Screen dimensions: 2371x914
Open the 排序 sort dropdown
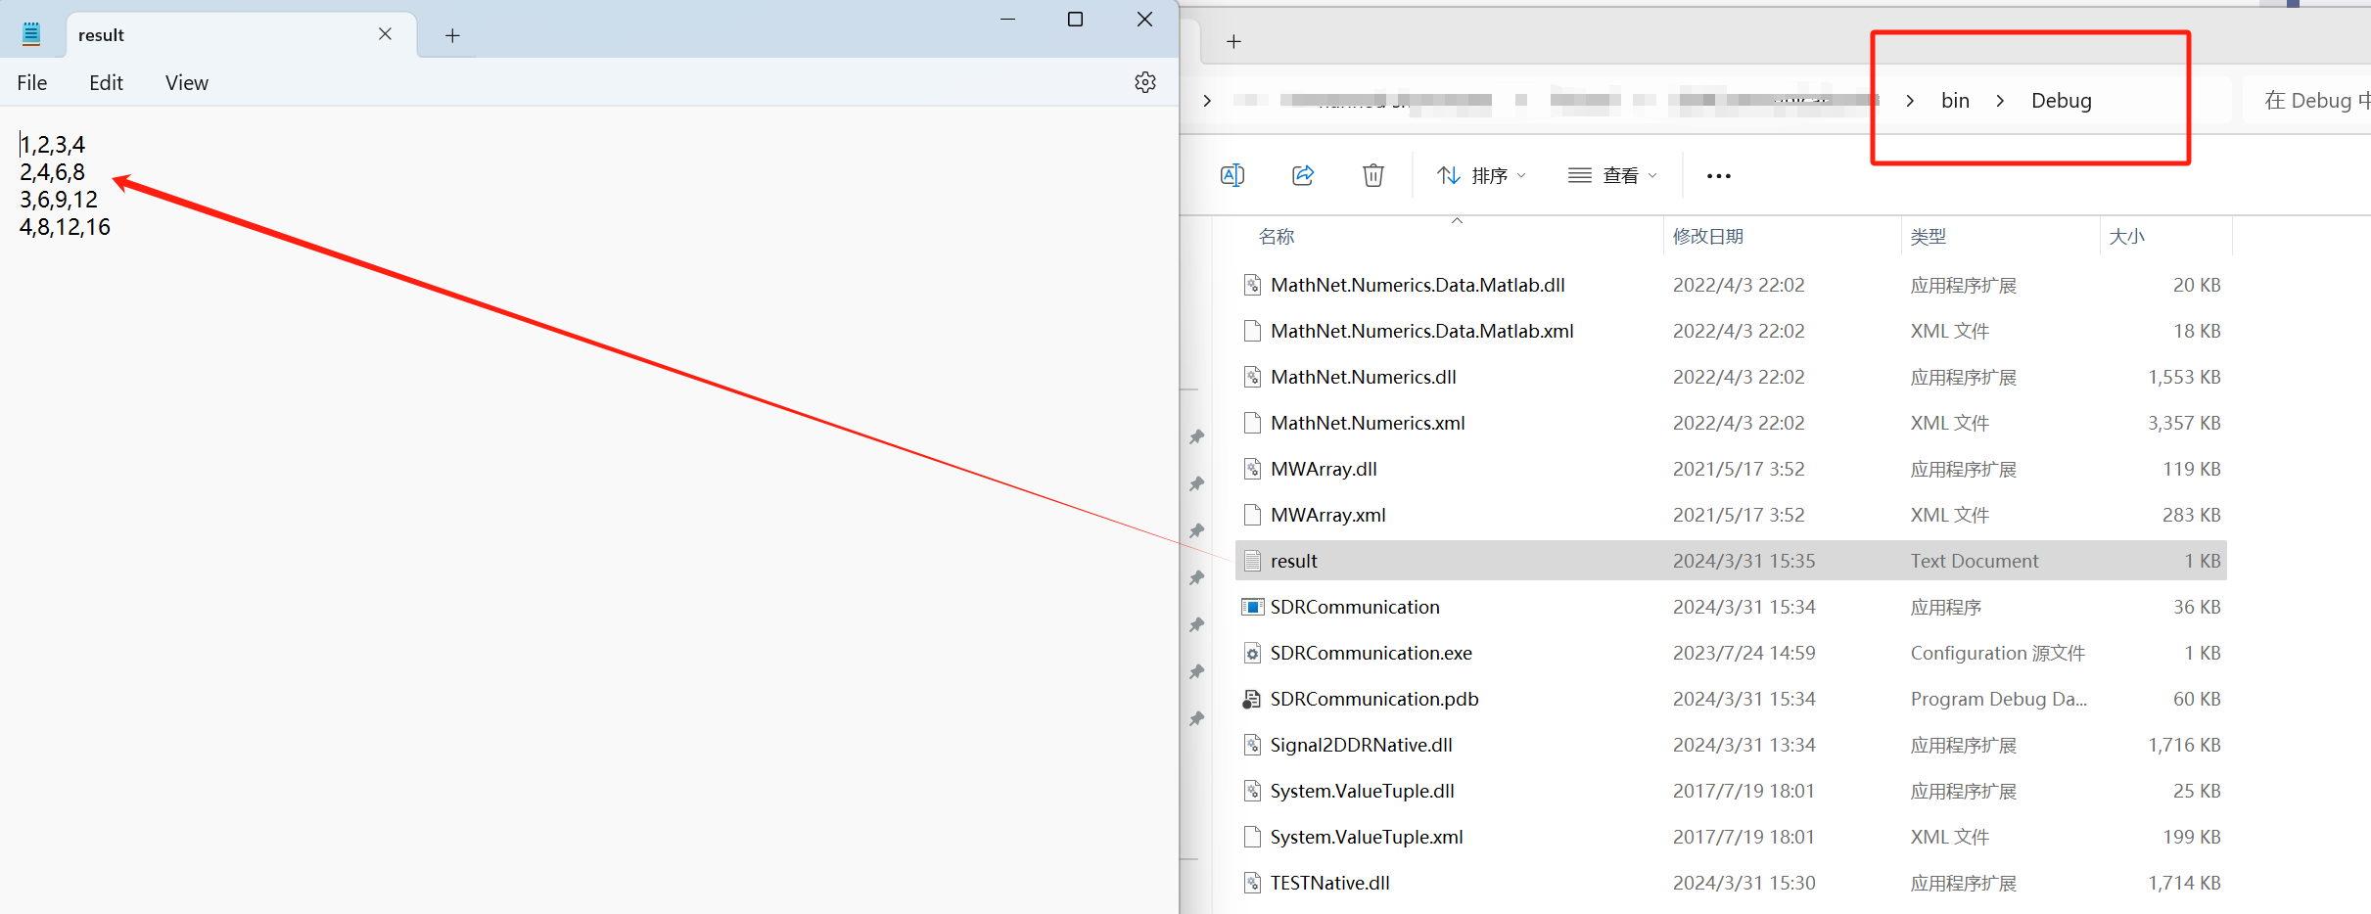pos(1481,175)
